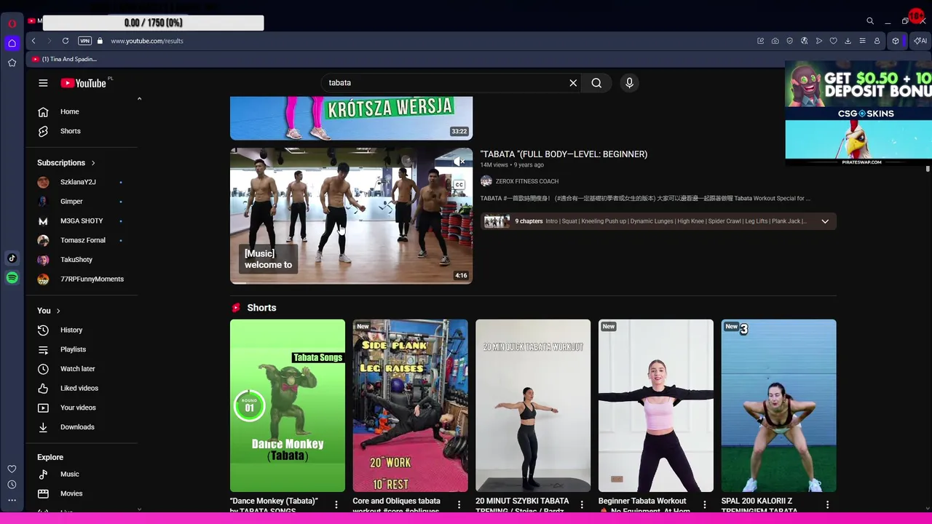Clear the tabata search text

(573, 83)
